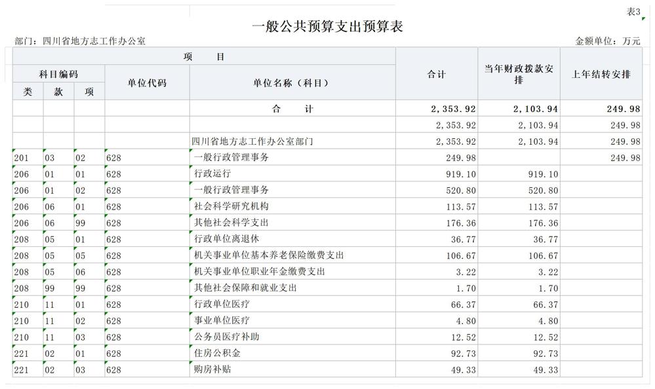
Task: Click the 上年结转安排 column header
Action: 601,74
